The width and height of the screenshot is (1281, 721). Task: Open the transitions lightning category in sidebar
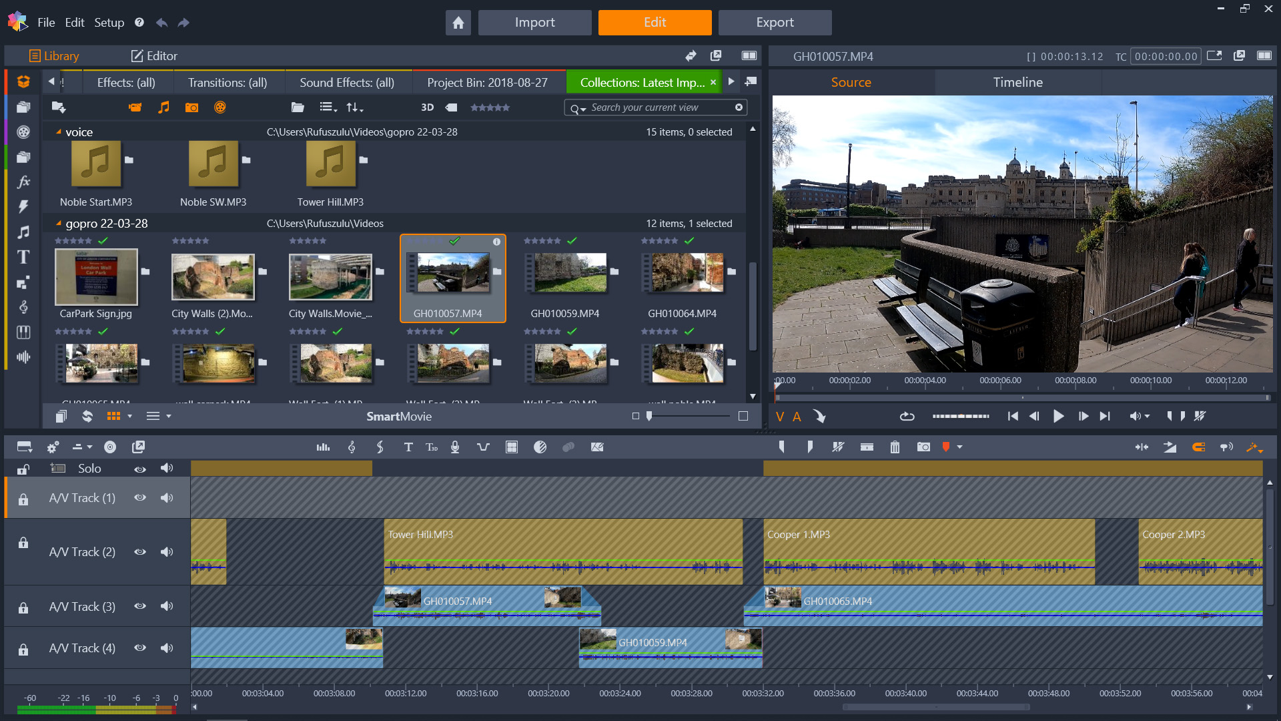click(x=23, y=207)
